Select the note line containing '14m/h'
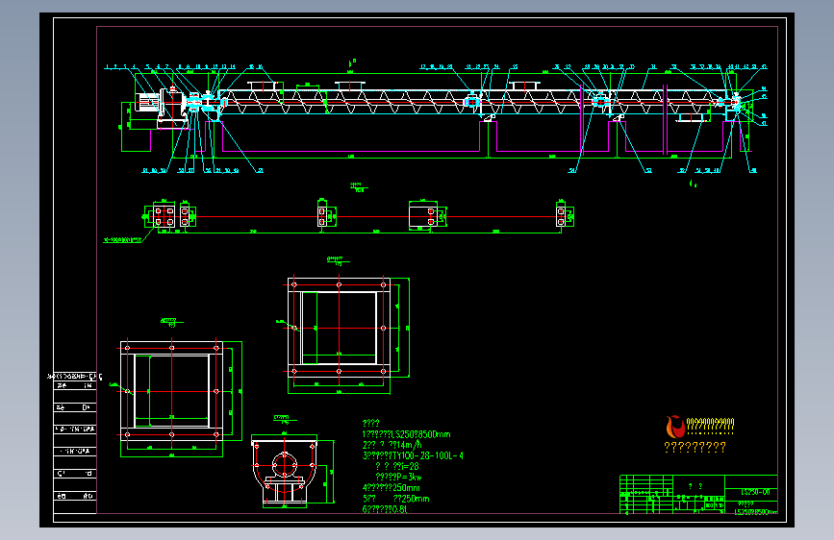Viewport: 834px width, 540px height. coord(392,445)
